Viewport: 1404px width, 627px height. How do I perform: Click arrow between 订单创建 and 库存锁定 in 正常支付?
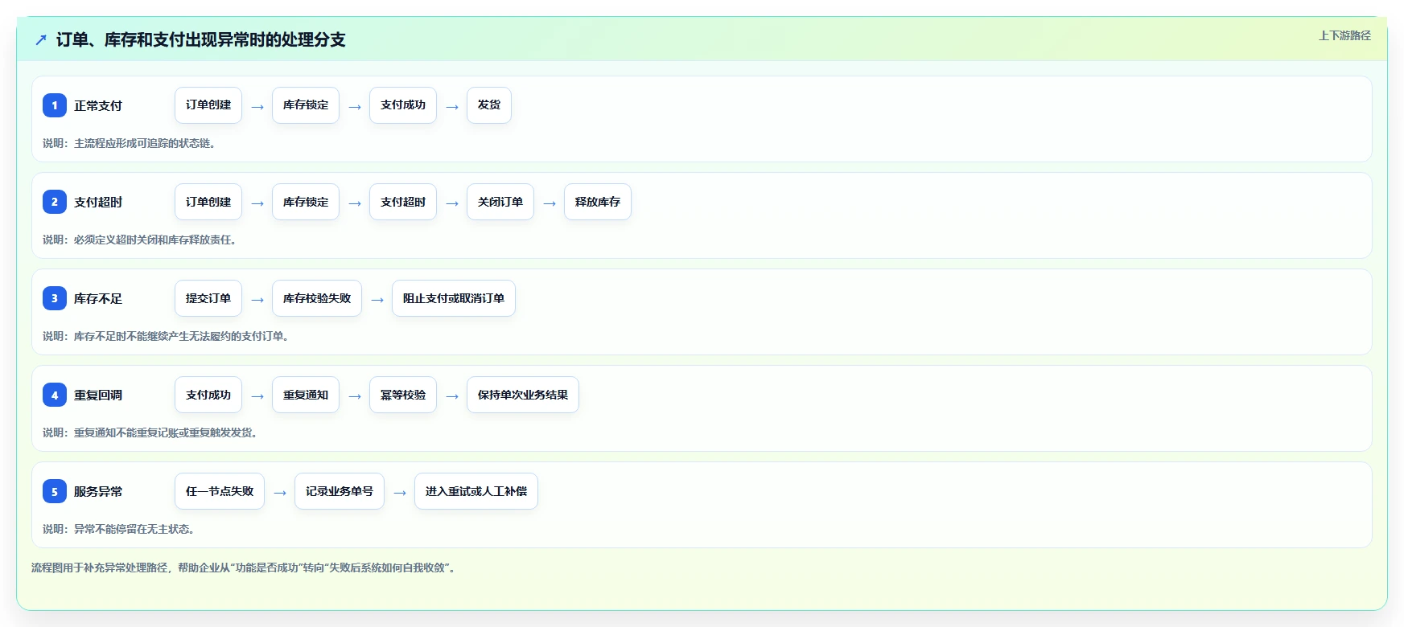point(257,107)
